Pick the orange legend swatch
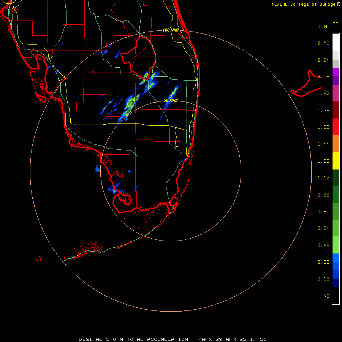The height and width of the screenshot is (342, 342). point(336,144)
